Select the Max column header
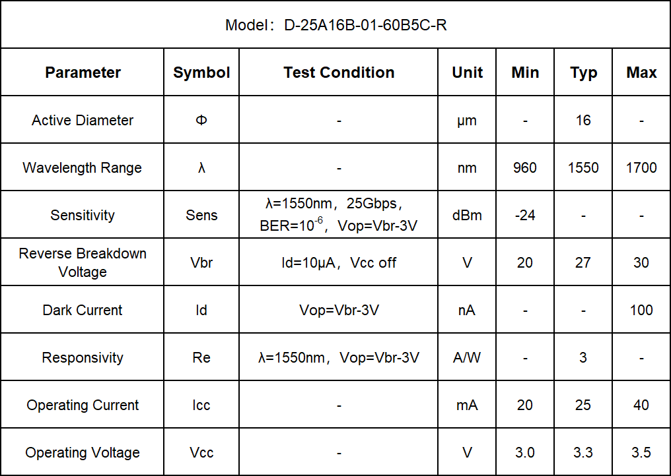671x476 pixels. point(641,73)
